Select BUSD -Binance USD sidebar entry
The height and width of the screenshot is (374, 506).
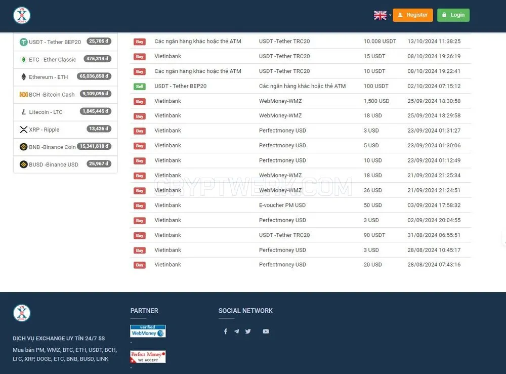tap(65, 164)
